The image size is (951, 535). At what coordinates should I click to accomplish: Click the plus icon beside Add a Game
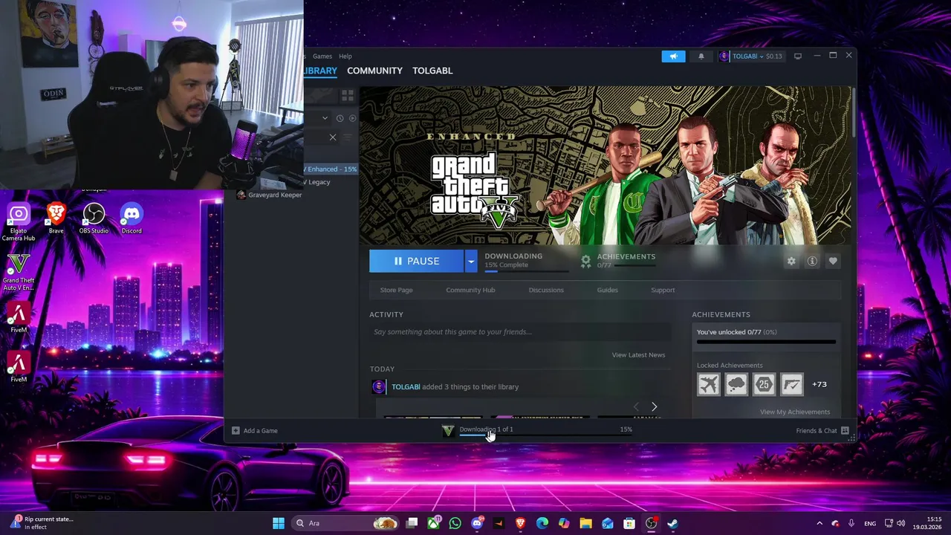point(236,431)
